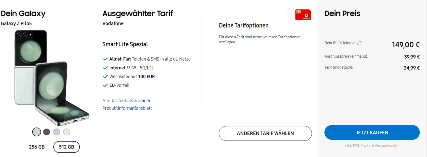This screenshot has width=427, height=157.
Task: Click the Deine Tarifoptionen heading
Action: pyautogui.click(x=244, y=26)
